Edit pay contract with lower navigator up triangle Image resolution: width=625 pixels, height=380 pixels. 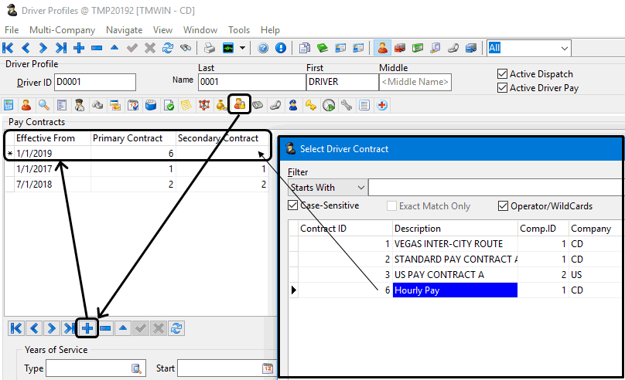click(x=123, y=328)
